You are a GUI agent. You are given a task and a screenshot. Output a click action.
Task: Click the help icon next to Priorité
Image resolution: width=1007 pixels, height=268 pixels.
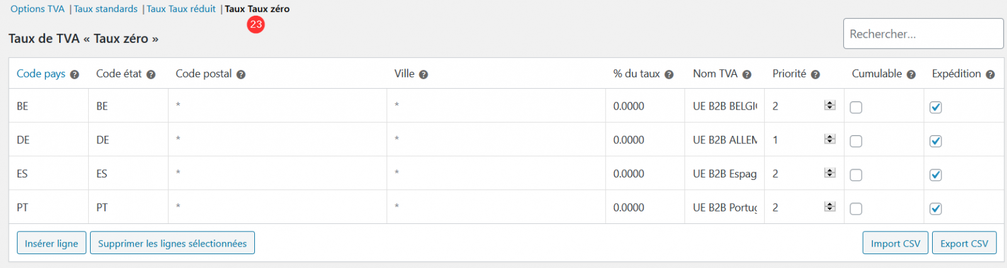tap(816, 75)
